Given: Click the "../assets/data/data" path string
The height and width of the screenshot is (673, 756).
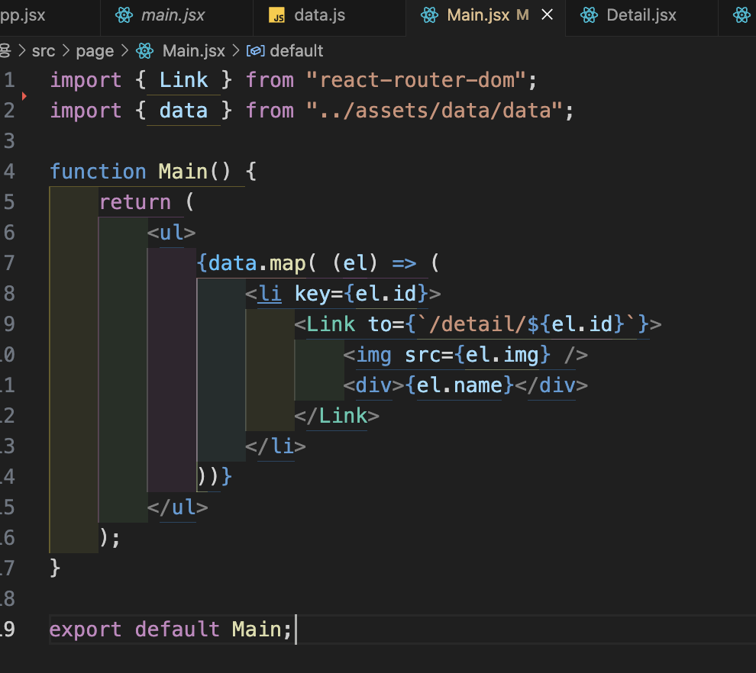Looking at the screenshot, I should pyautogui.click(x=434, y=111).
